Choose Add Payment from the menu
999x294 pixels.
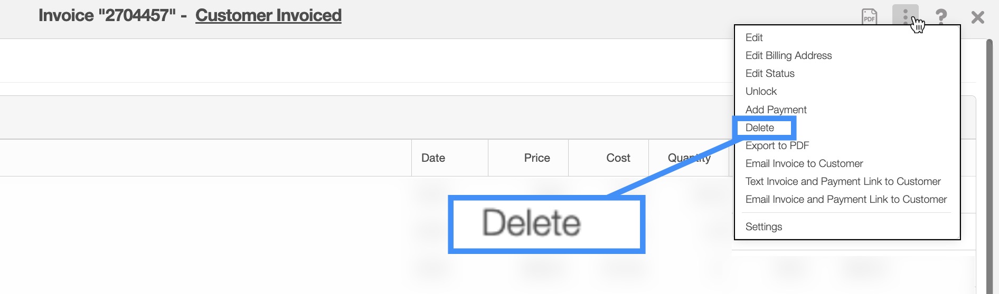pos(776,110)
